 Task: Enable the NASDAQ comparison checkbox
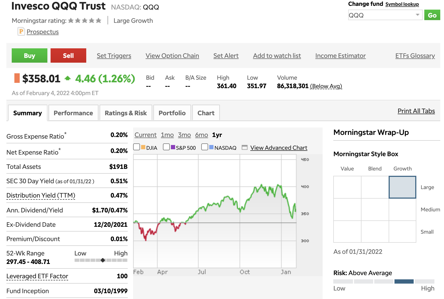pos(205,147)
